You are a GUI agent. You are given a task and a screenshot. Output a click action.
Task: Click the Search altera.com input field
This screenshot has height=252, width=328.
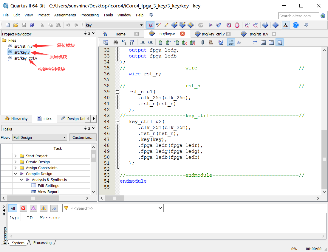(298, 16)
